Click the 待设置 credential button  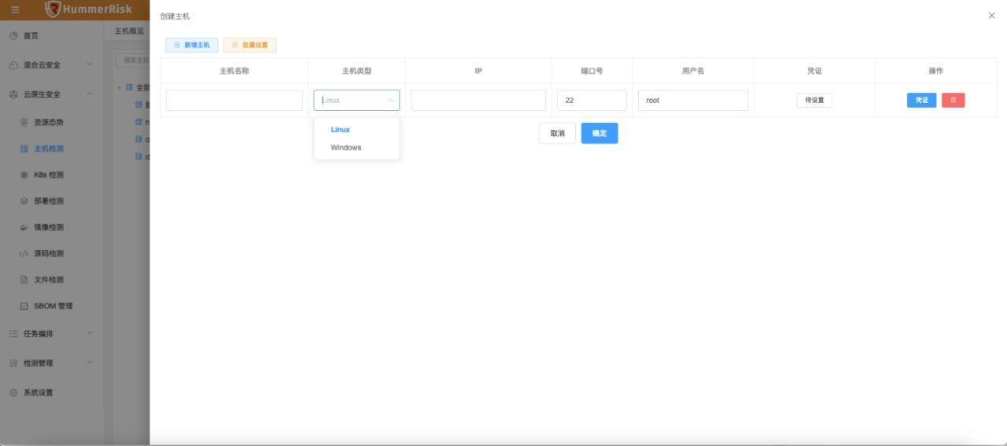(814, 101)
